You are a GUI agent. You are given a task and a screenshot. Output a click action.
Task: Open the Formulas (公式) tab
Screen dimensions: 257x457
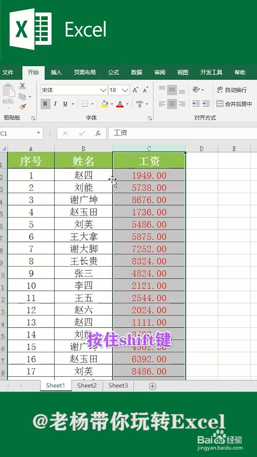(x=114, y=72)
